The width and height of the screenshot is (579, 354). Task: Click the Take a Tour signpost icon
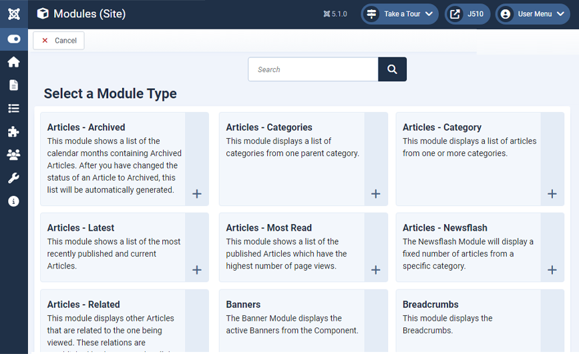click(371, 14)
